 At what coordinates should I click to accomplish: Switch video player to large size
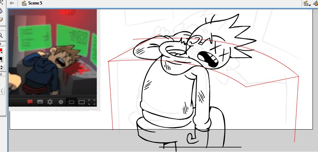tap(82, 102)
